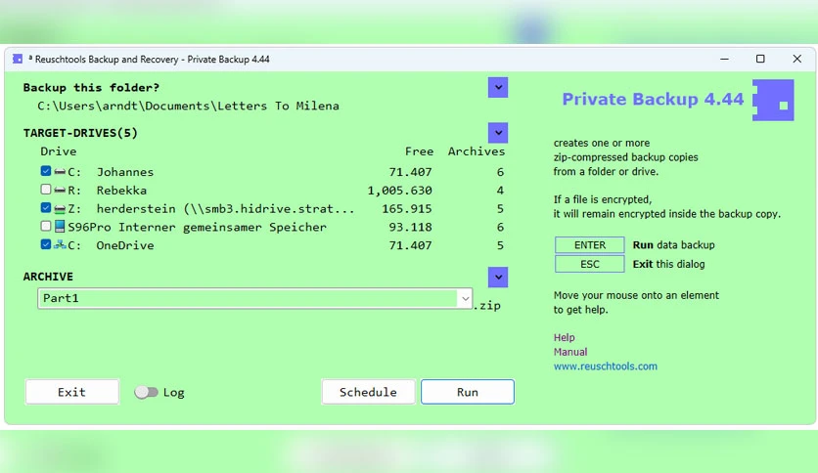Click the TARGET-DRIVES(5) heading
Image resolution: width=818 pixels, height=473 pixels.
(x=80, y=133)
